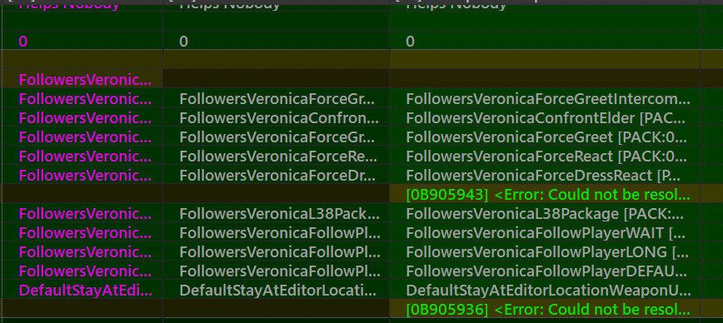Click the gray FollowersVeronicaForceRe... cell
Image resolution: width=723 pixels, height=323 pixels.
click(x=277, y=157)
